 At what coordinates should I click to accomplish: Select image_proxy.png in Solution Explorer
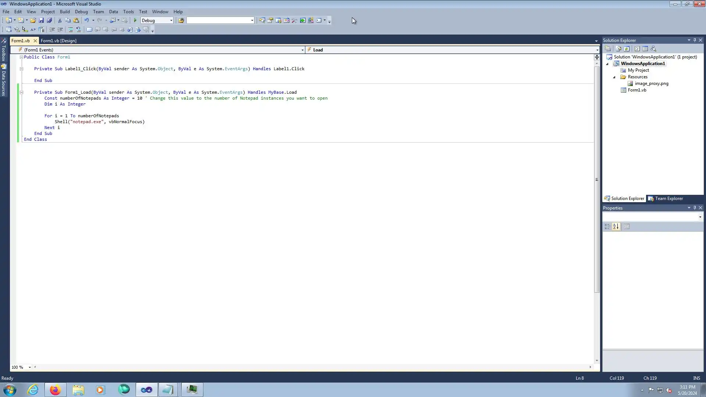tap(651, 83)
